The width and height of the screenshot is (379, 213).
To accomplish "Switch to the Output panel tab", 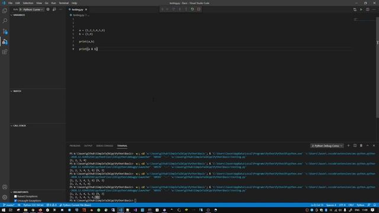I will (x=88, y=146).
